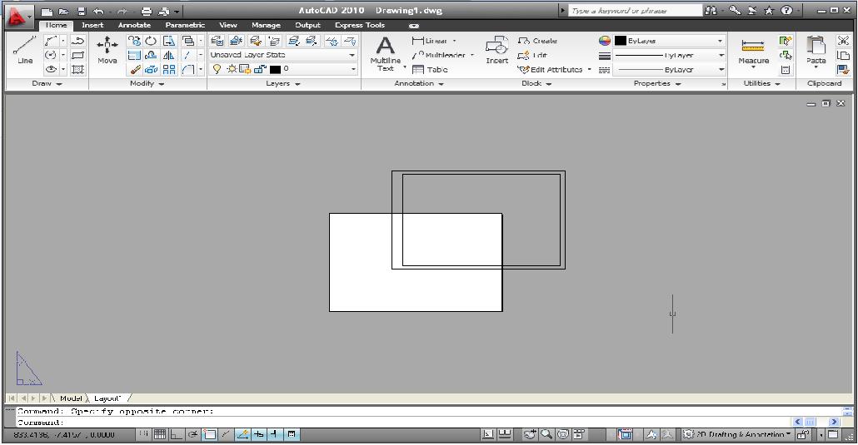Screen dimensions: 858x445
Task: Open a drawing with the Open folder icon
Action: (64, 11)
